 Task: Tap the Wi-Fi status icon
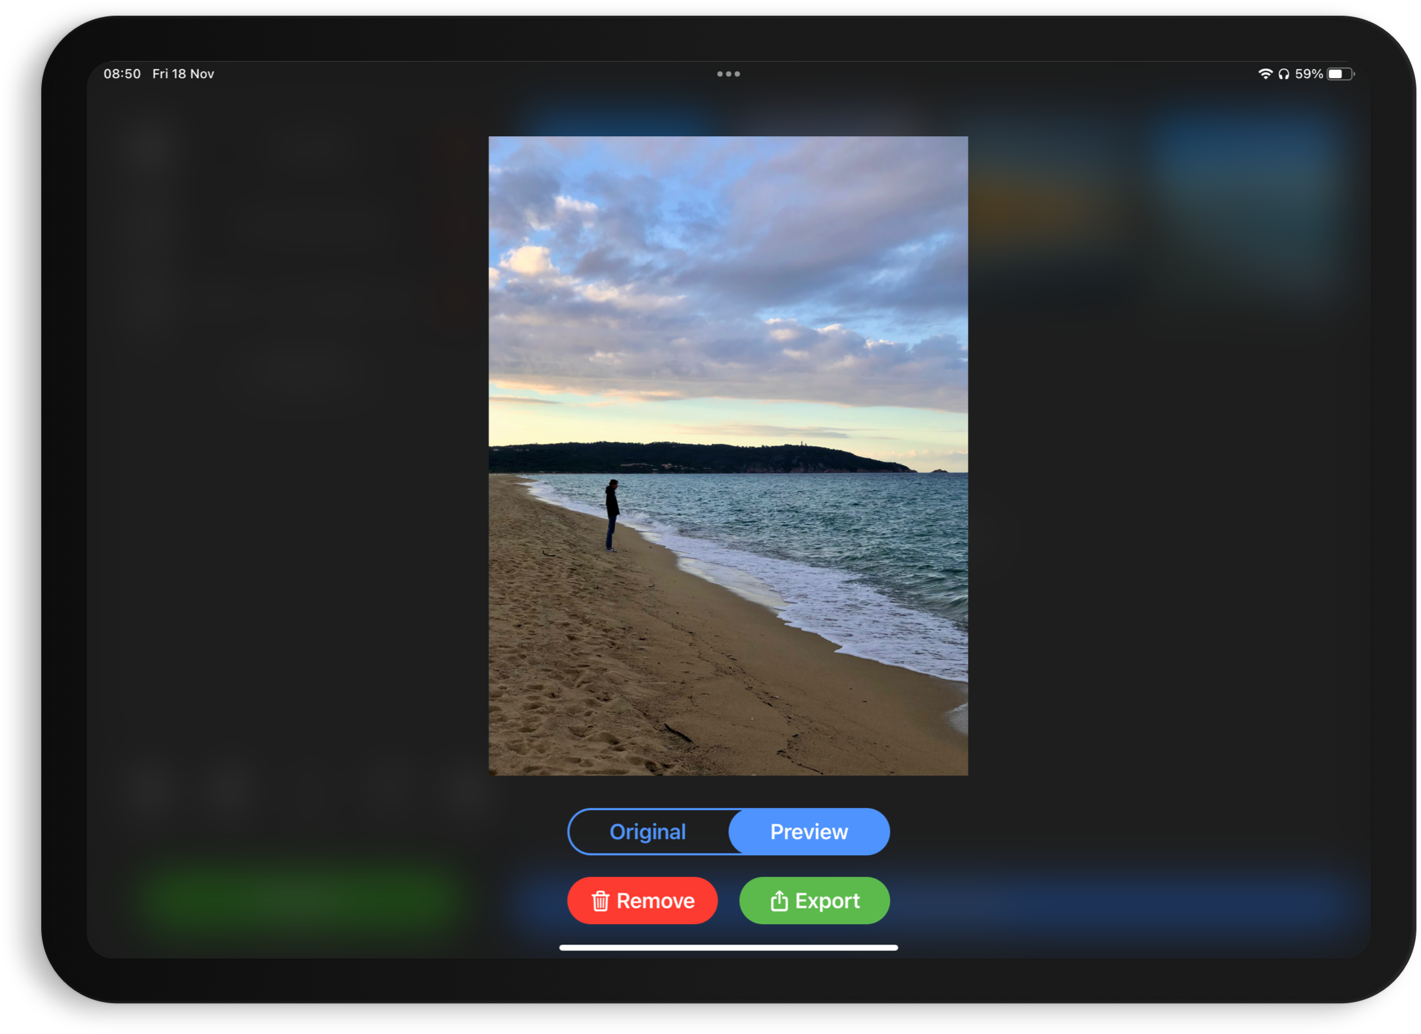pos(1265,74)
